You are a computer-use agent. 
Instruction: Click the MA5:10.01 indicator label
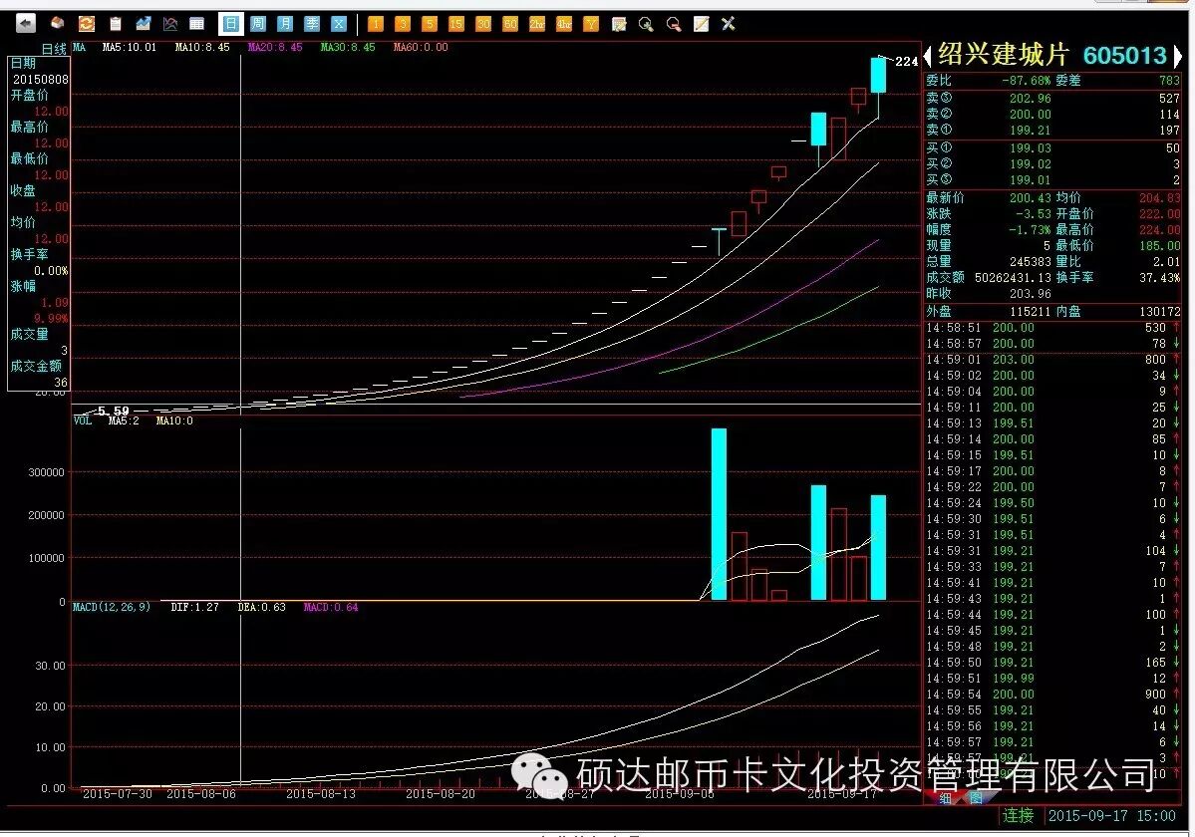[129, 47]
